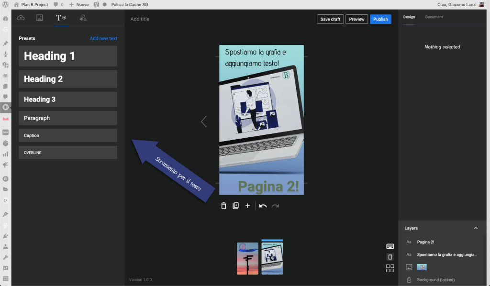Switch to the Document tab
490x286 pixels.
point(434,17)
